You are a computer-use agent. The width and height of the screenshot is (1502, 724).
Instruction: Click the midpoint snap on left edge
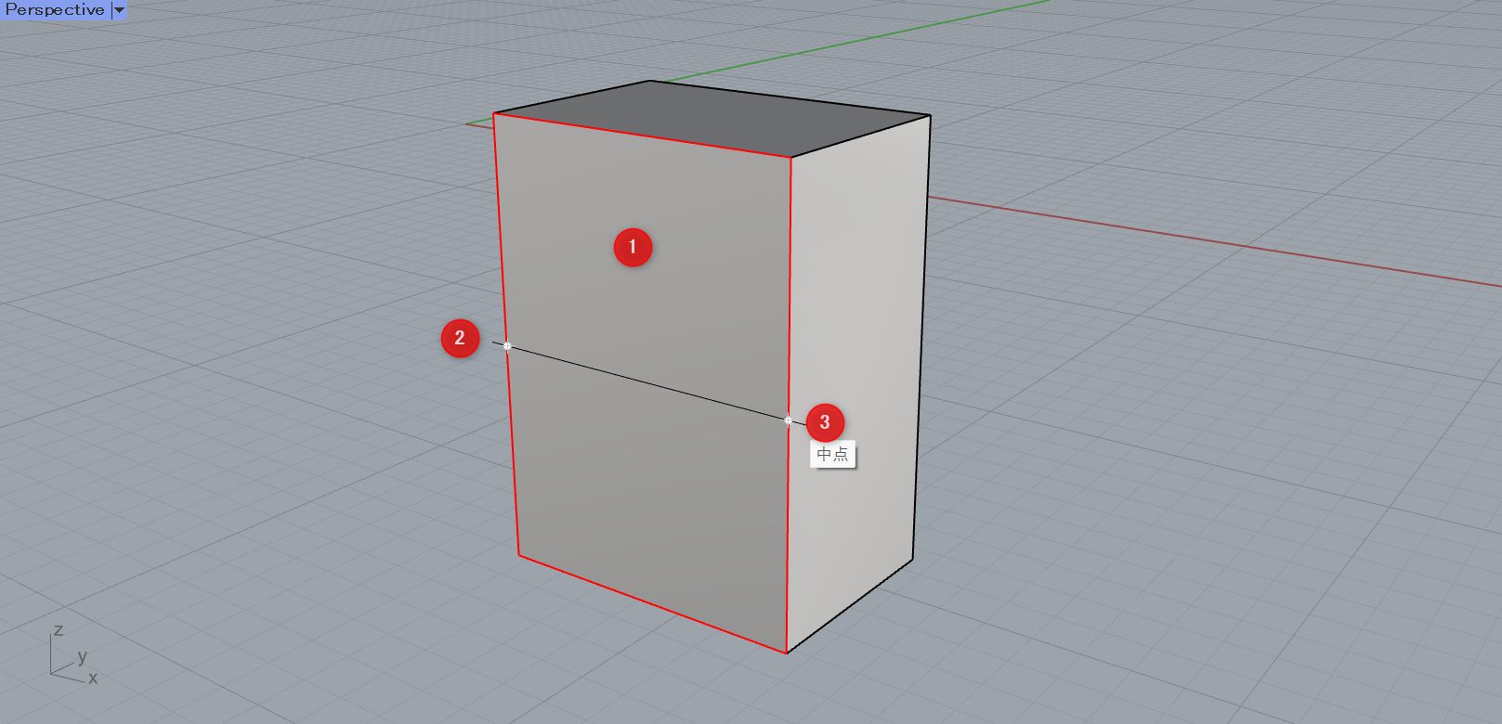tap(507, 346)
